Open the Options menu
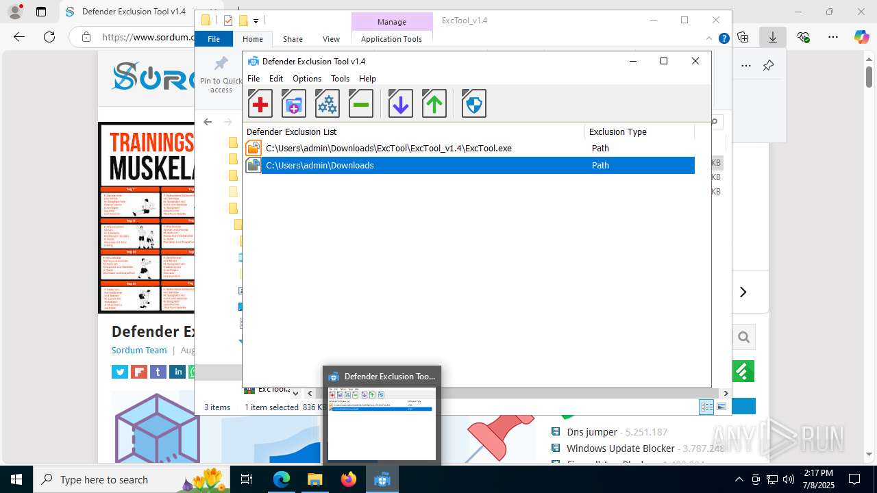 coord(307,79)
